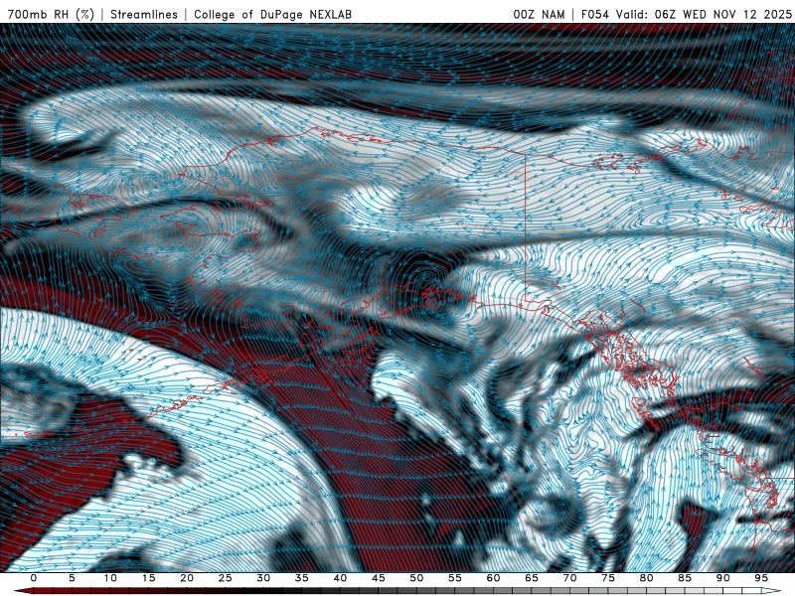Click the colorbar label '85'
Screen dimensions: 795x596
(685, 578)
